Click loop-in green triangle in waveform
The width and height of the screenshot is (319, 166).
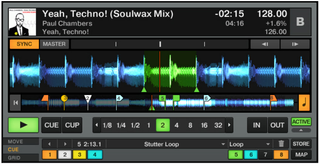pos(144,89)
